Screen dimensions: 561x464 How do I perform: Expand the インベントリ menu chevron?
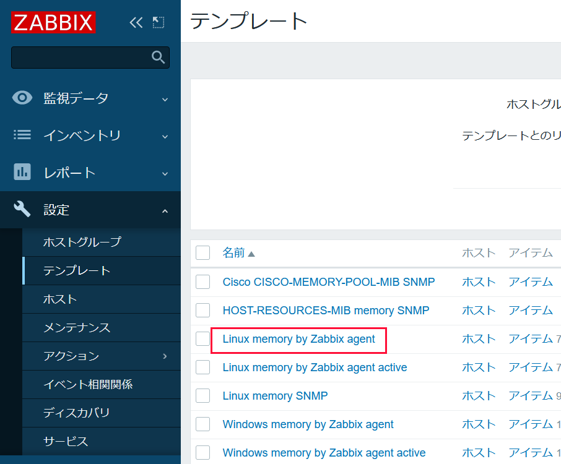click(165, 137)
